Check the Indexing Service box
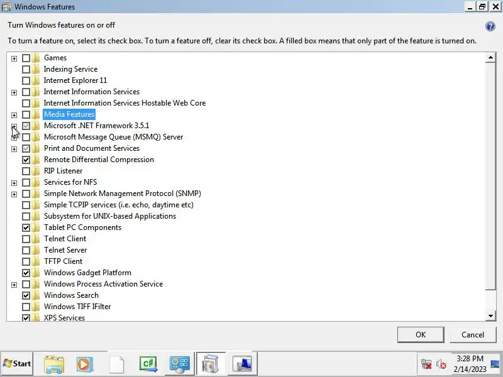 (26, 69)
